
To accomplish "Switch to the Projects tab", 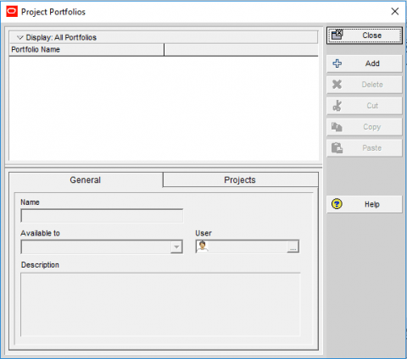I will coord(240,179).
